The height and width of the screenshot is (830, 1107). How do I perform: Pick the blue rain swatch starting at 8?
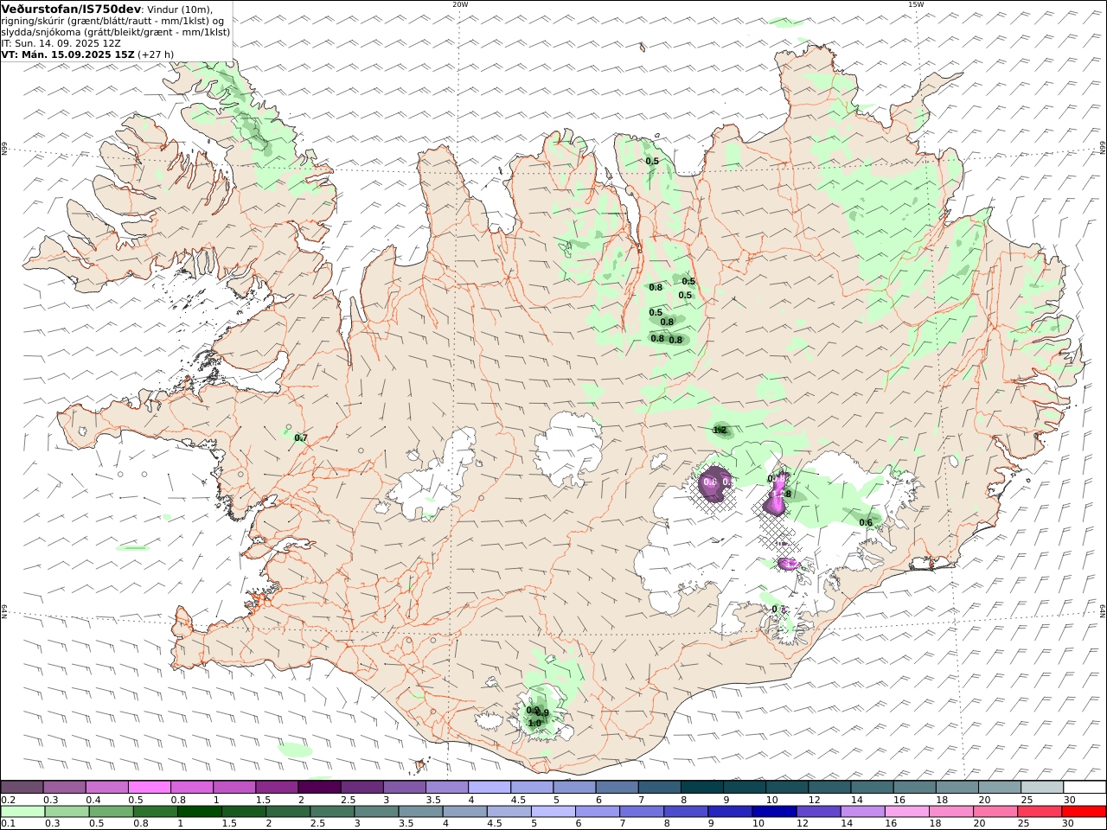click(x=685, y=811)
